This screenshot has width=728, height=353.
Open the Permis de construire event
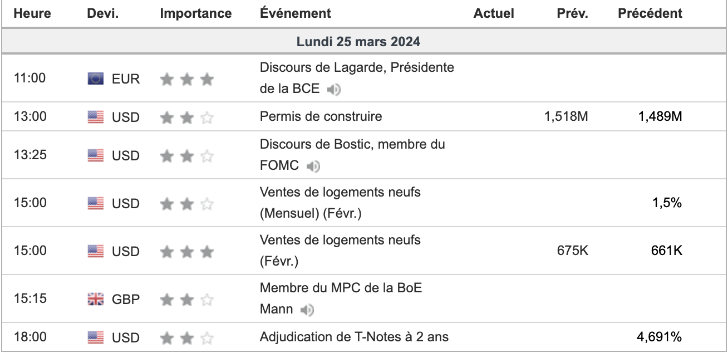pos(321,116)
